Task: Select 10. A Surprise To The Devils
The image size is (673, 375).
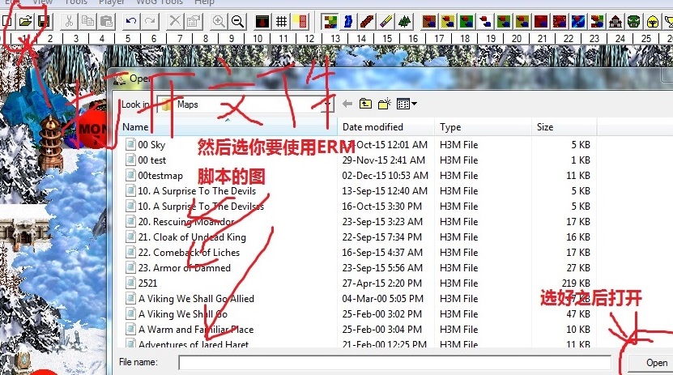Action: tap(197, 191)
